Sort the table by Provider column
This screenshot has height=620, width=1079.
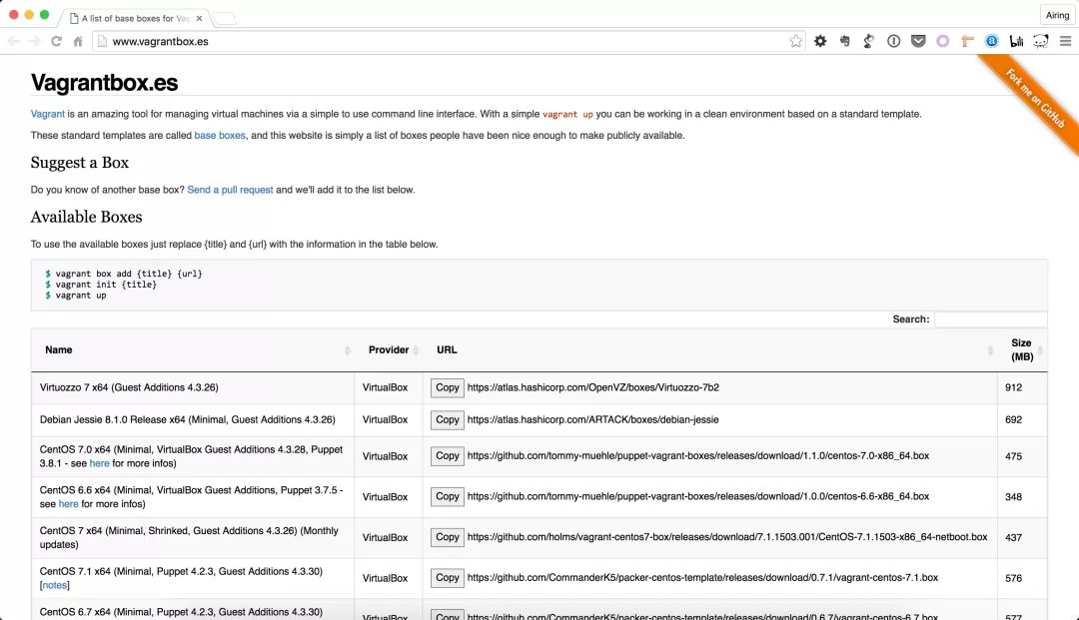pyautogui.click(x=389, y=349)
